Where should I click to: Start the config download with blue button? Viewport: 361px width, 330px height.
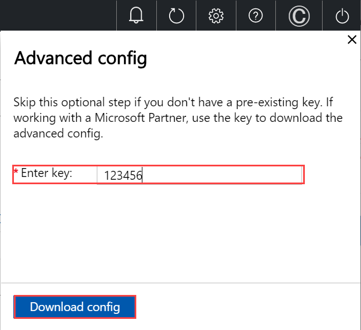coord(75,307)
